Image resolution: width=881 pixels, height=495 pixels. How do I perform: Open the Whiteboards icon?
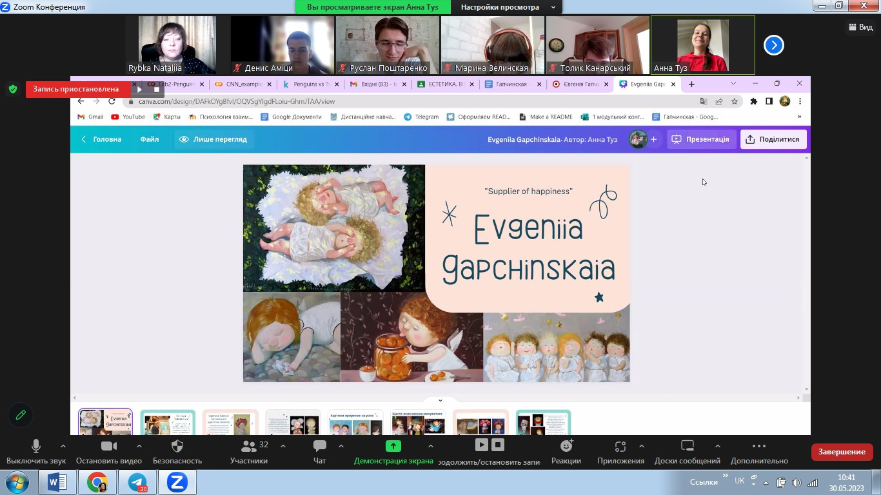687,446
